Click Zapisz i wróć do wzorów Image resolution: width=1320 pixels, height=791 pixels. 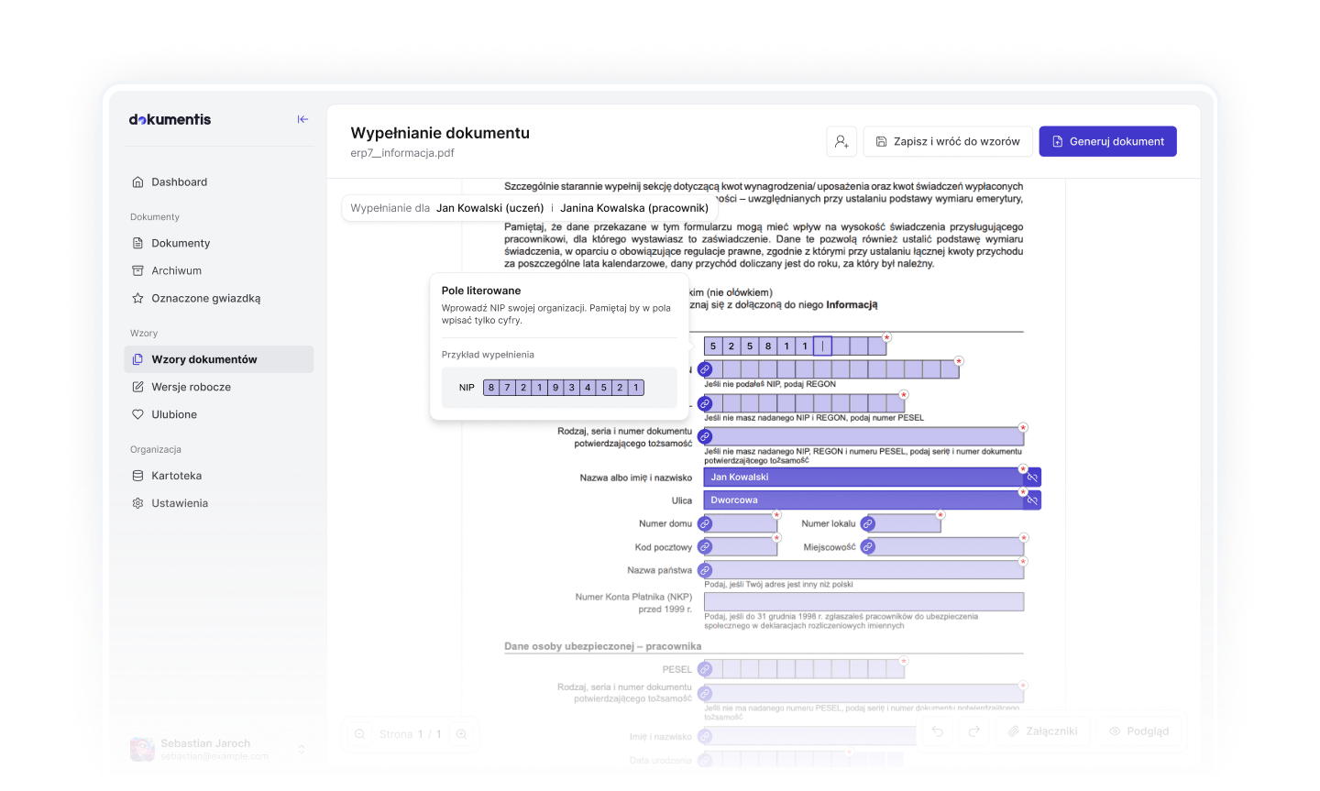[x=948, y=141]
